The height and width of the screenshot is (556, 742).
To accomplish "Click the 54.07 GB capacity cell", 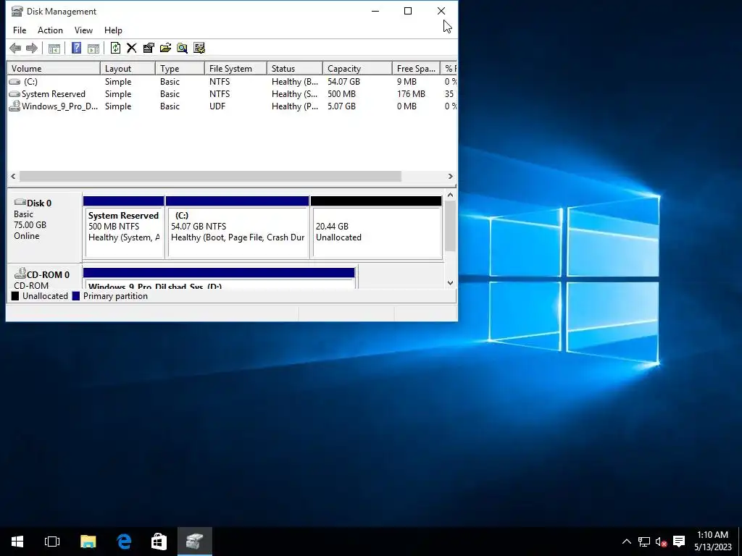I will (343, 82).
